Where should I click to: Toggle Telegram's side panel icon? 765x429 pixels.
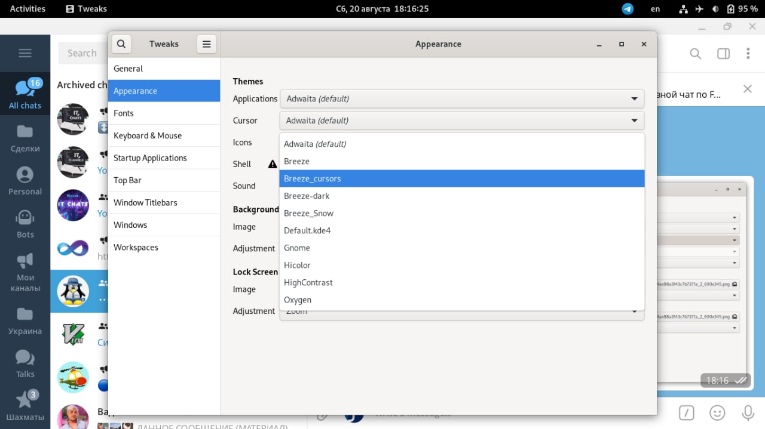click(723, 54)
